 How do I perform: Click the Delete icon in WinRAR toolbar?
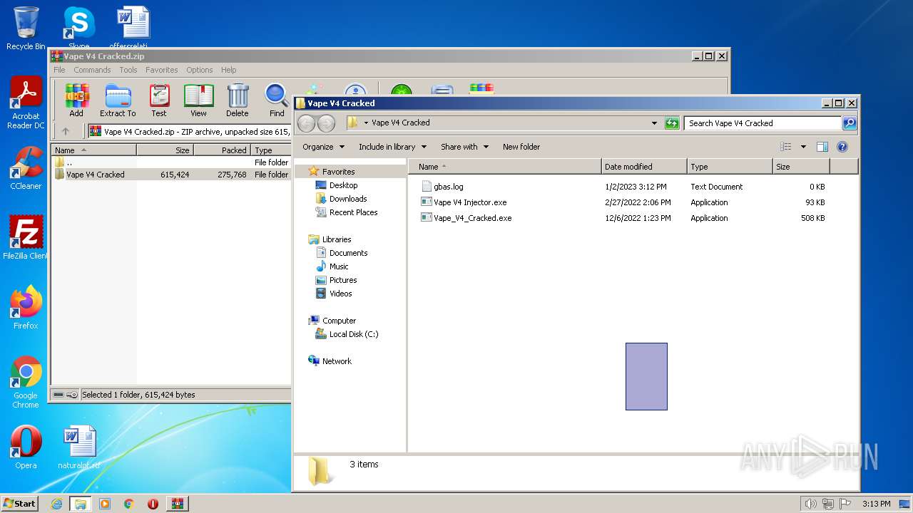(238, 100)
